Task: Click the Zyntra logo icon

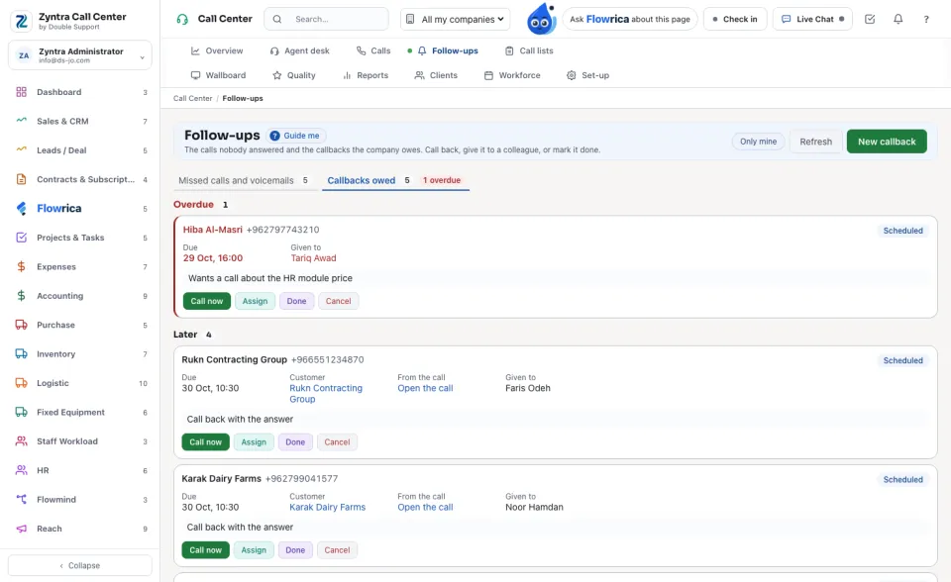Action: click(21, 21)
